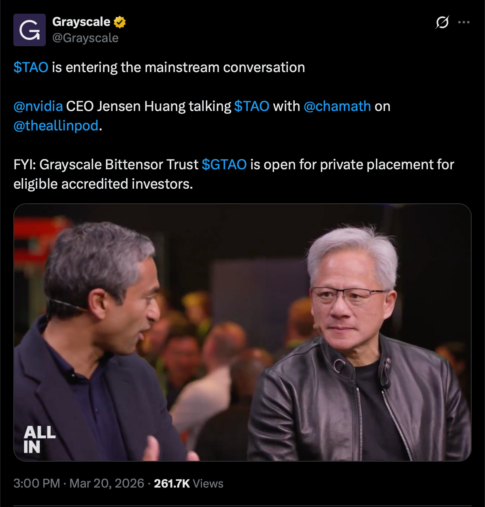Open the Grayscale display name link
The height and width of the screenshot is (507, 485).
pyautogui.click(x=81, y=22)
